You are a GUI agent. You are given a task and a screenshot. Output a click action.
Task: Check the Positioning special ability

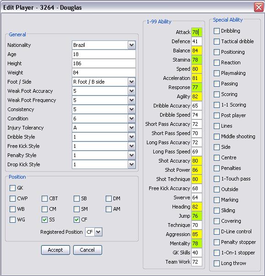point(216,52)
